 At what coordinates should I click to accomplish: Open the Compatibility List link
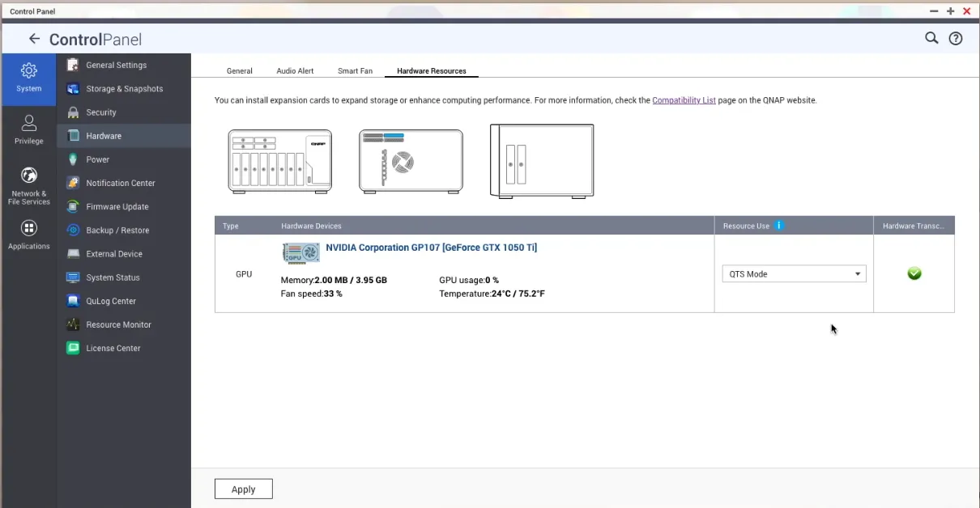pos(684,100)
